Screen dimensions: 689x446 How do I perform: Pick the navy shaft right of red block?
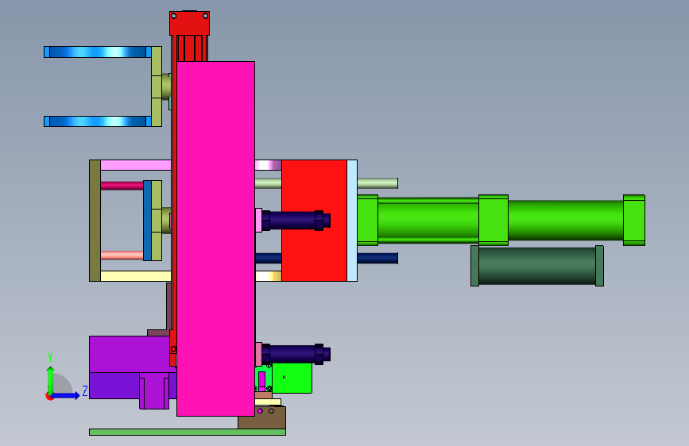(x=377, y=258)
